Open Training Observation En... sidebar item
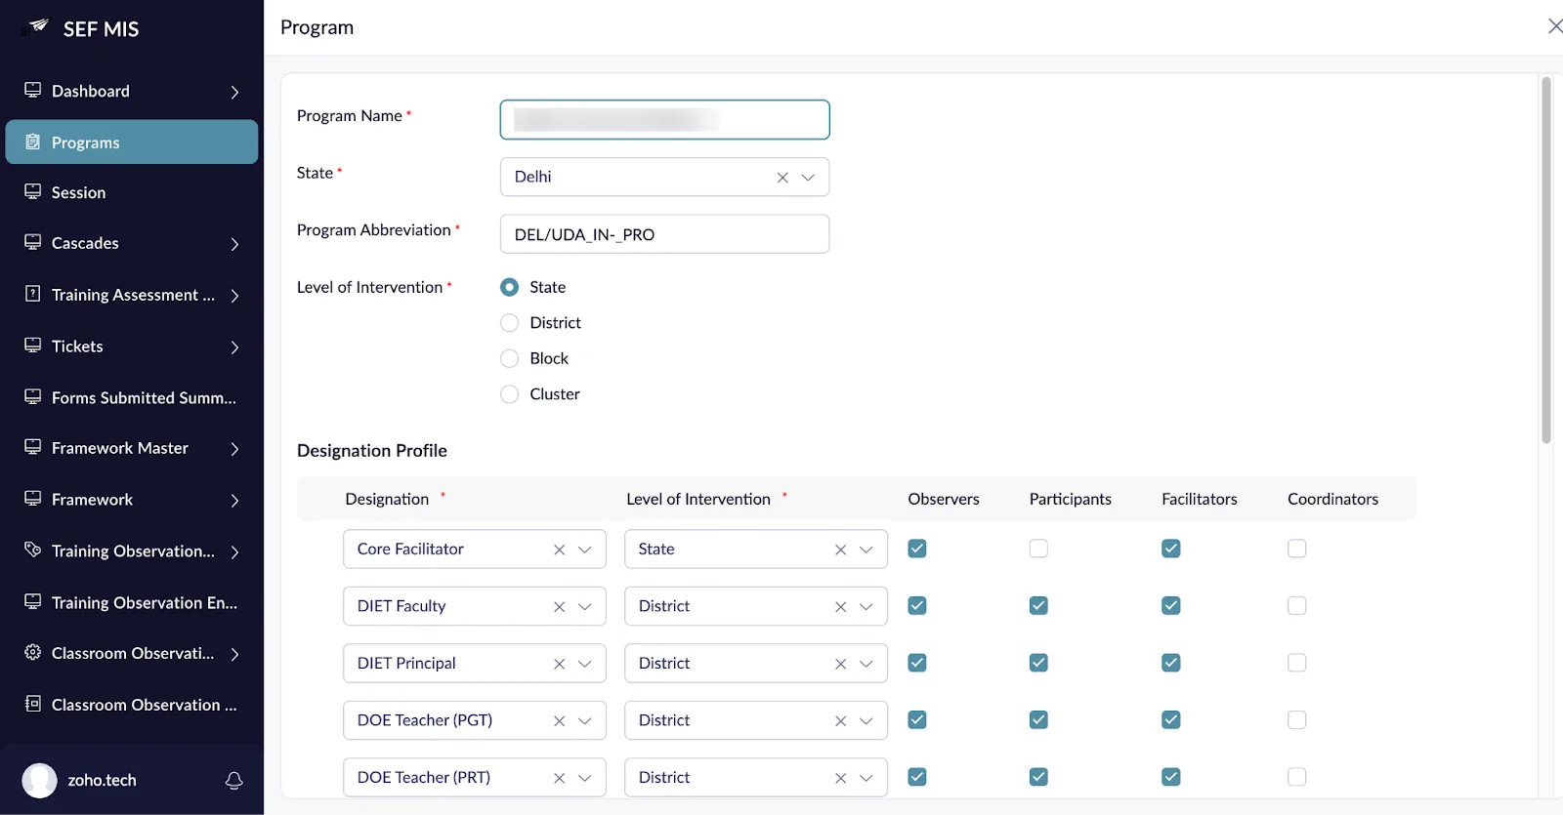Viewport: 1563px width, 815px height. click(132, 602)
